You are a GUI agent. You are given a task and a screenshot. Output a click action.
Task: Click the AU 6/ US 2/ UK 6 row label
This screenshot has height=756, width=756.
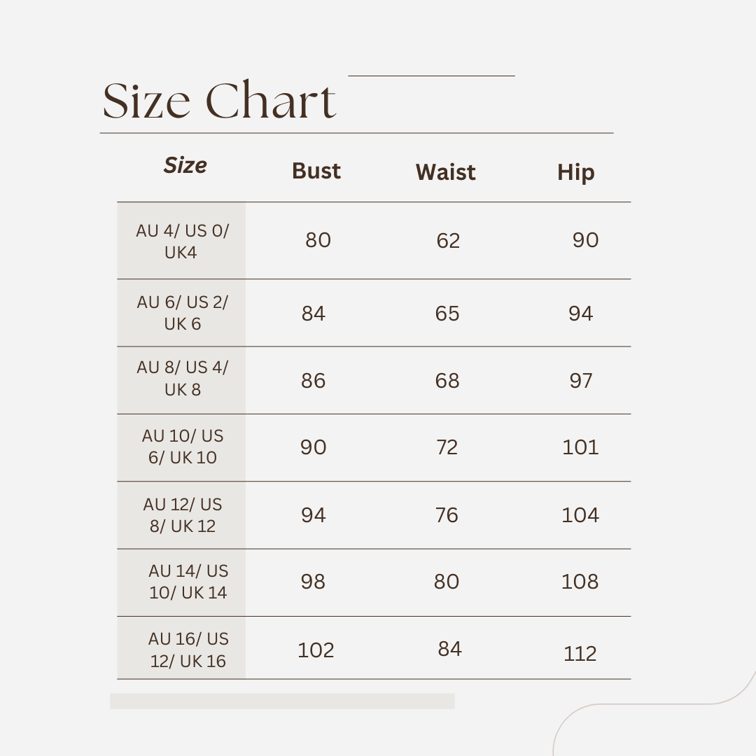[x=182, y=312]
